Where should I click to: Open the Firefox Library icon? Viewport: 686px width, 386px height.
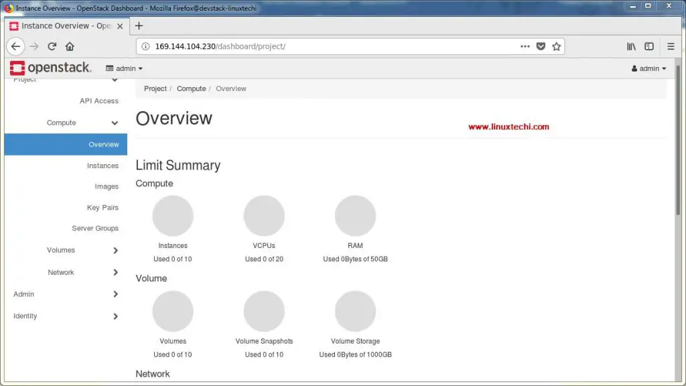pyautogui.click(x=631, y=46)
